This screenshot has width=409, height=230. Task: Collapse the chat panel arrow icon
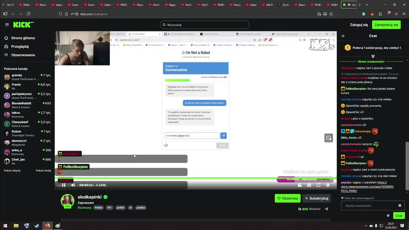point(343,36)
